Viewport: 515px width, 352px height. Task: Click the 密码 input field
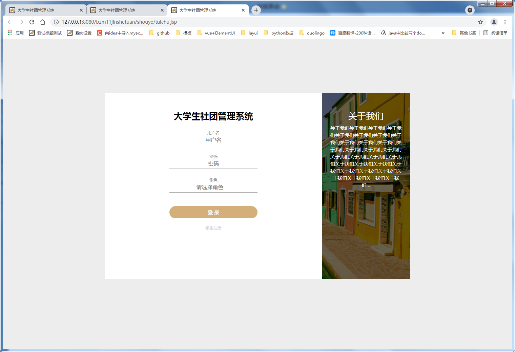pos(213,163)
